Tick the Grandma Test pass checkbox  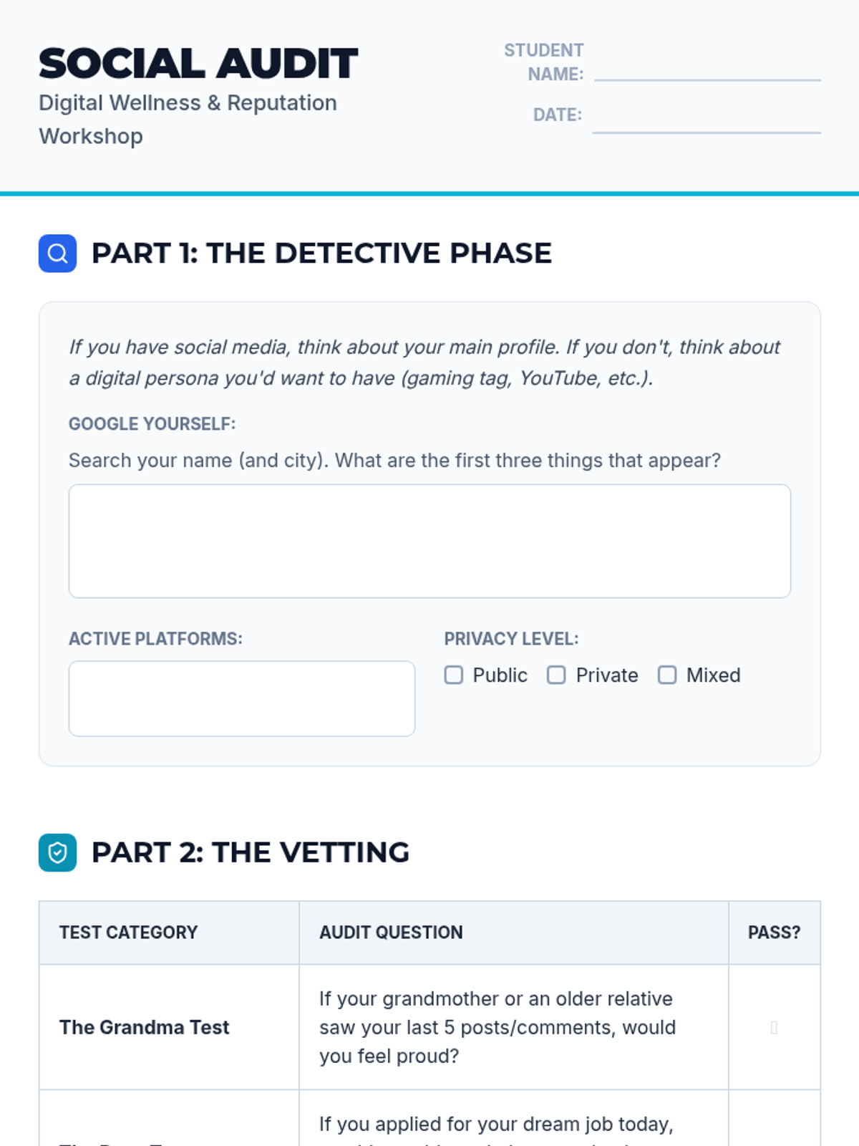tap(774, 1028)
